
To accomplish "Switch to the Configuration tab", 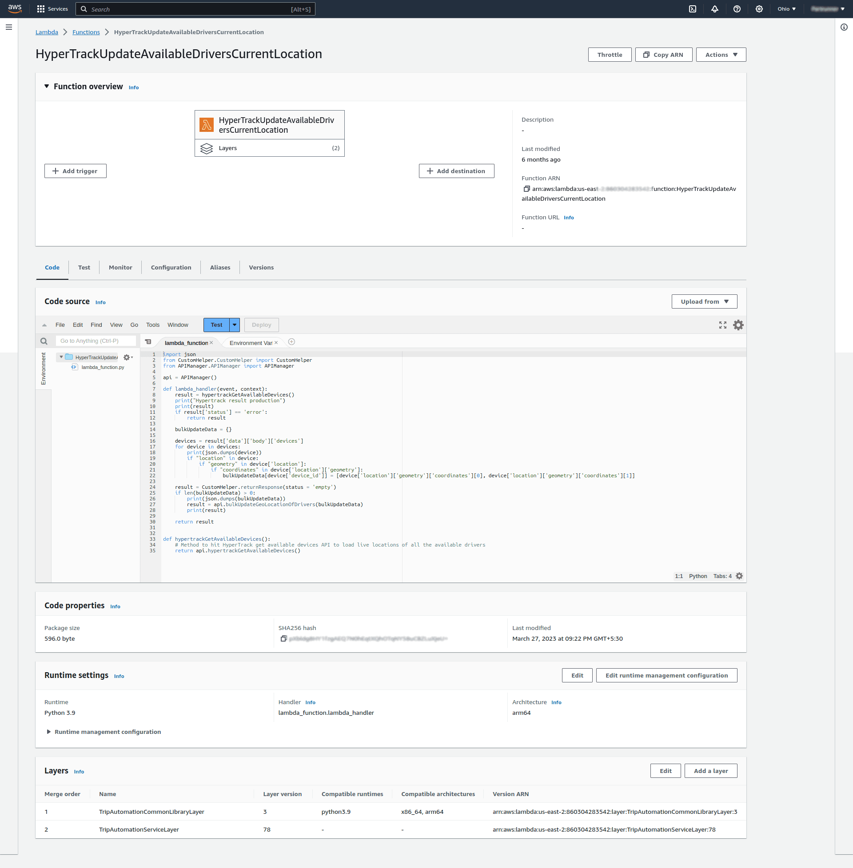I will (x=171, y=267).
